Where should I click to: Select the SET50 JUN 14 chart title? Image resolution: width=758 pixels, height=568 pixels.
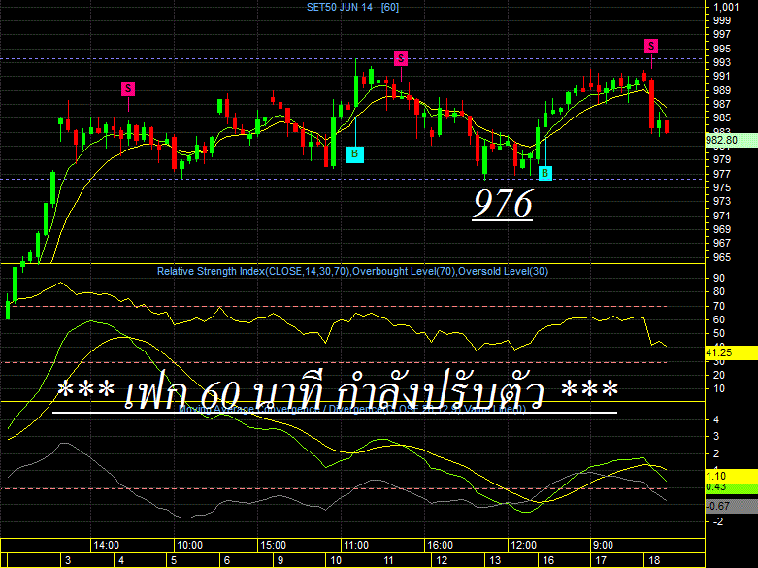pyautogui.click(x=352, y=7)
